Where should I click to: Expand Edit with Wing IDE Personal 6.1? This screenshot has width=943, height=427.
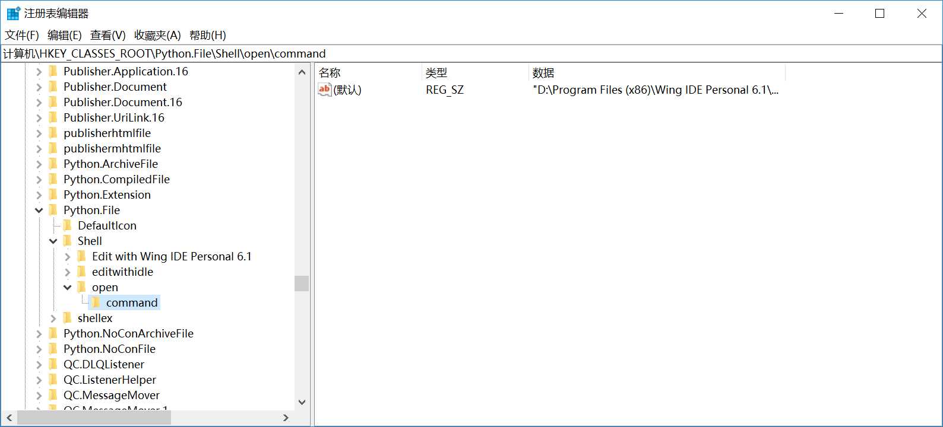67,257
